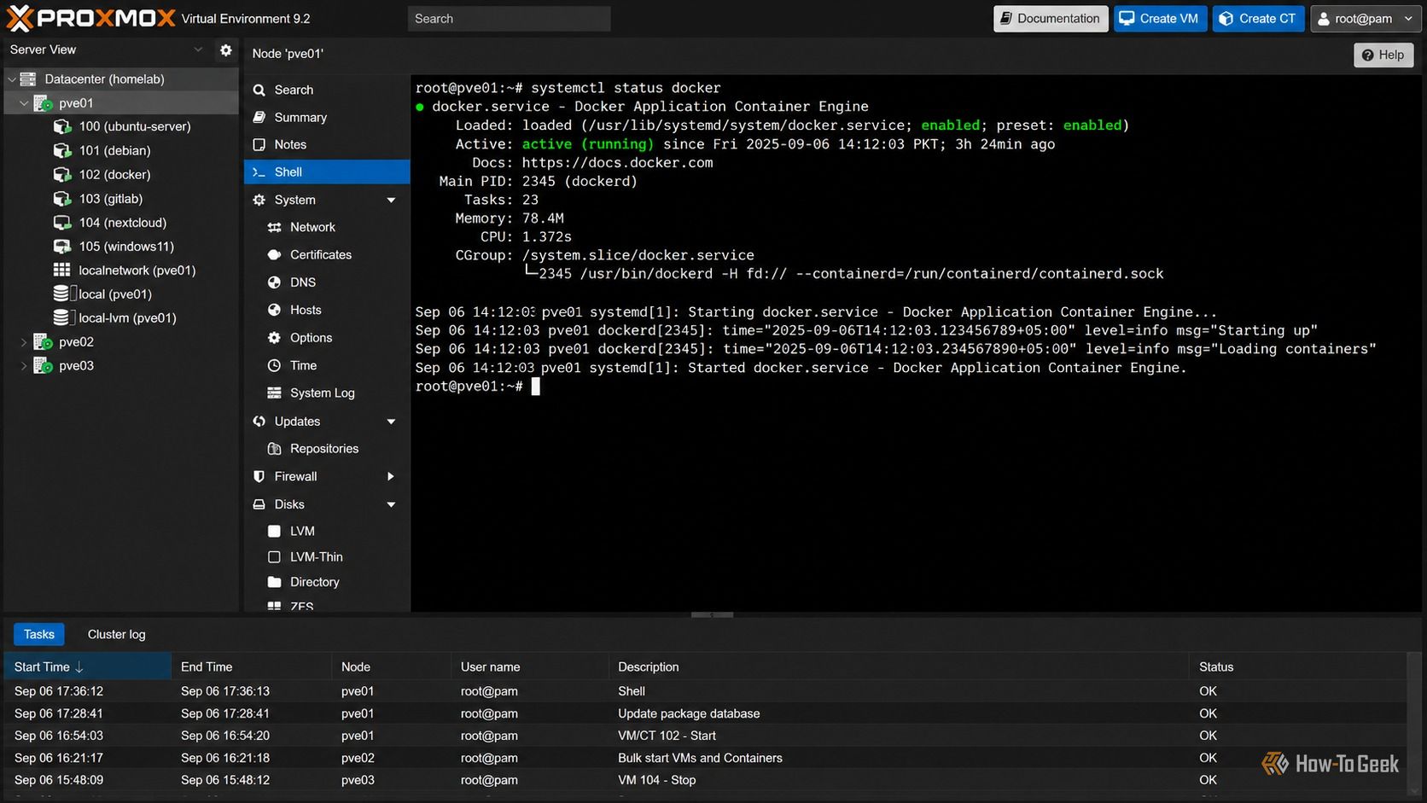Collapse the Disks menu arrow
Screen dimensions: 1427x803
(x=391, y=504)
